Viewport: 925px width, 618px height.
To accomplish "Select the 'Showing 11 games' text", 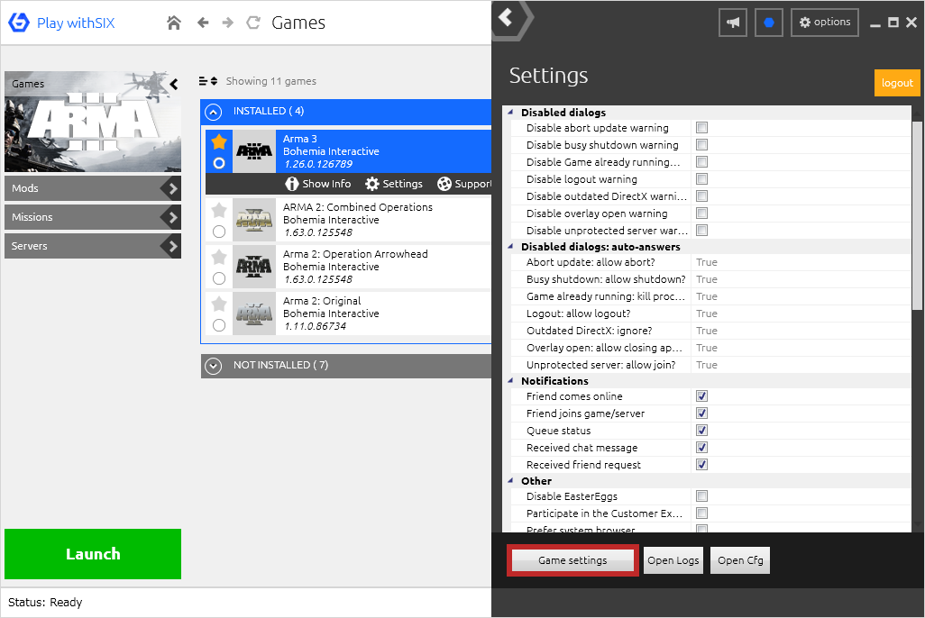I will (x=270, y=81).
